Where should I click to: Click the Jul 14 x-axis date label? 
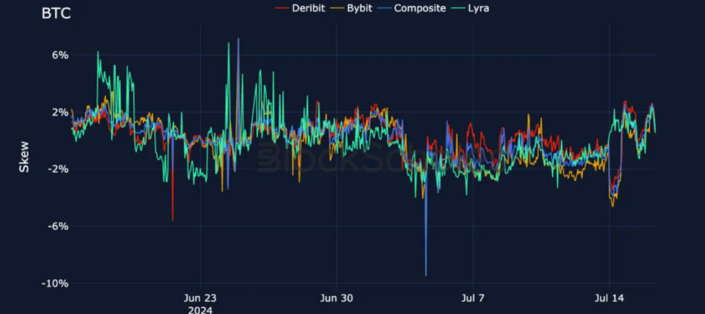[x=608, y=299]
